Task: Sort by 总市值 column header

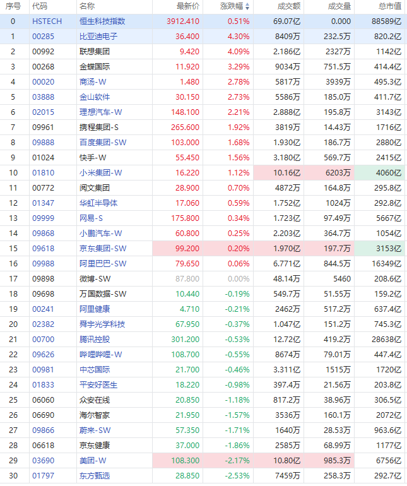Action: pyautogui.click(x=390, y=6)
